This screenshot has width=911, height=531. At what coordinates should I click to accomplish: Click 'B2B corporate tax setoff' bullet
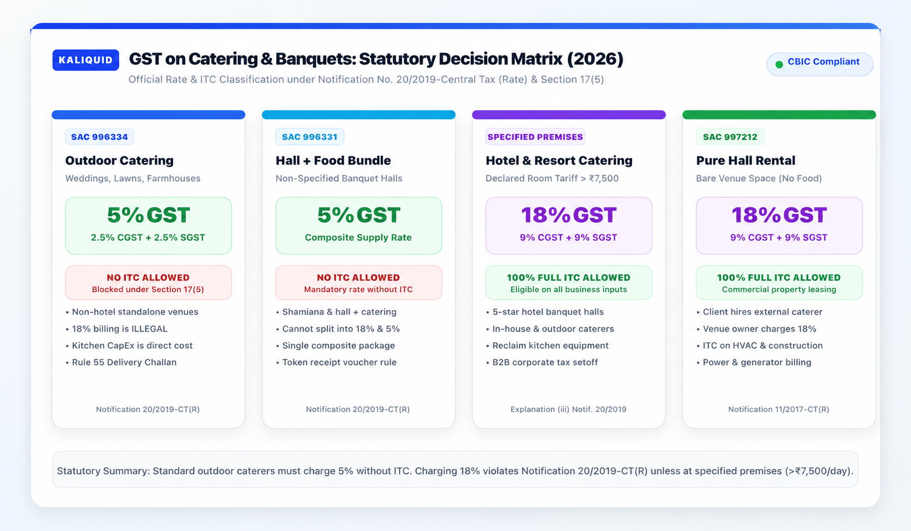542,362
